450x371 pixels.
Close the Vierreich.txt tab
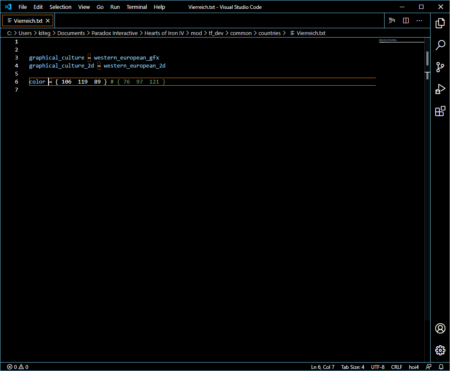pyautogui.click(x=48, y=21)
